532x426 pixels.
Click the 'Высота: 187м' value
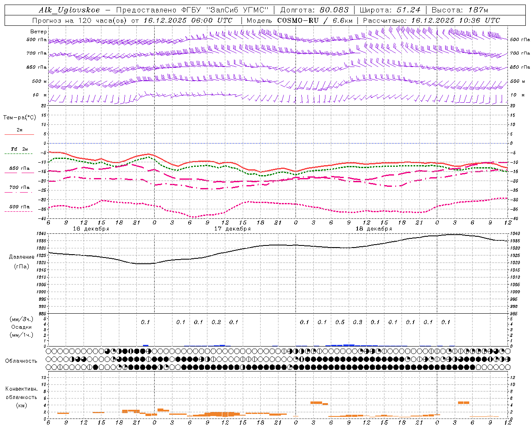click(x=460, y=10)
